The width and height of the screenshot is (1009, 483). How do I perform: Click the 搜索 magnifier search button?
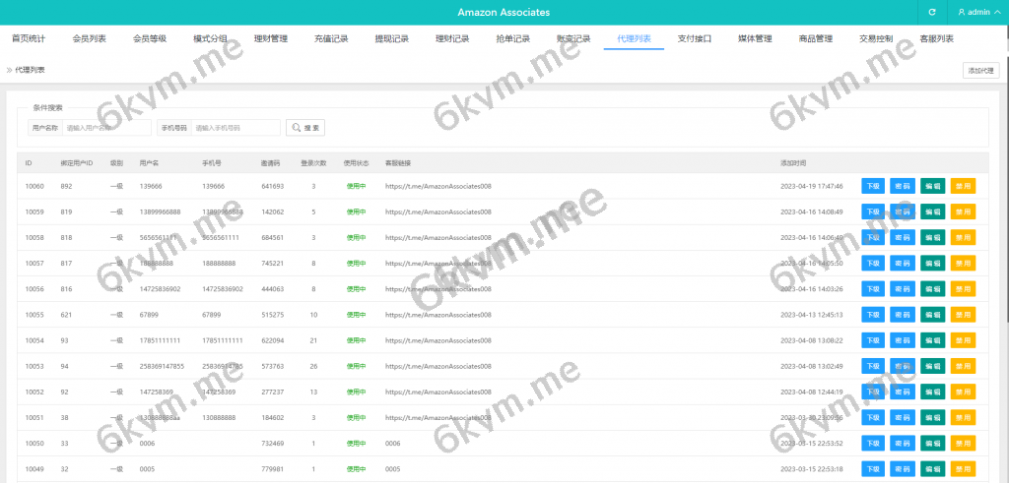(305, 128)
